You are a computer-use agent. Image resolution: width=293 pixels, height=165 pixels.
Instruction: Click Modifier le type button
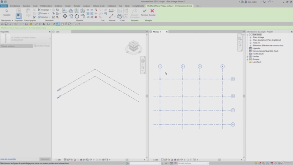point(42,46)
